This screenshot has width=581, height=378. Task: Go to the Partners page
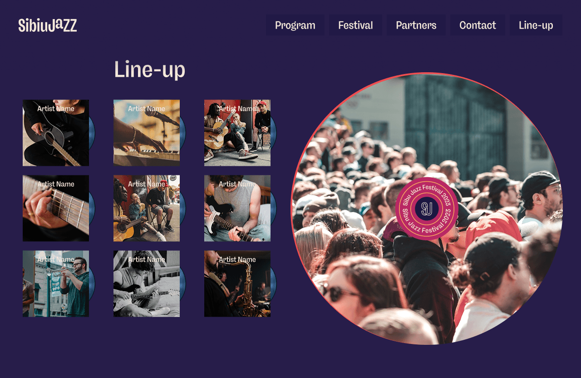pos(416,25)
